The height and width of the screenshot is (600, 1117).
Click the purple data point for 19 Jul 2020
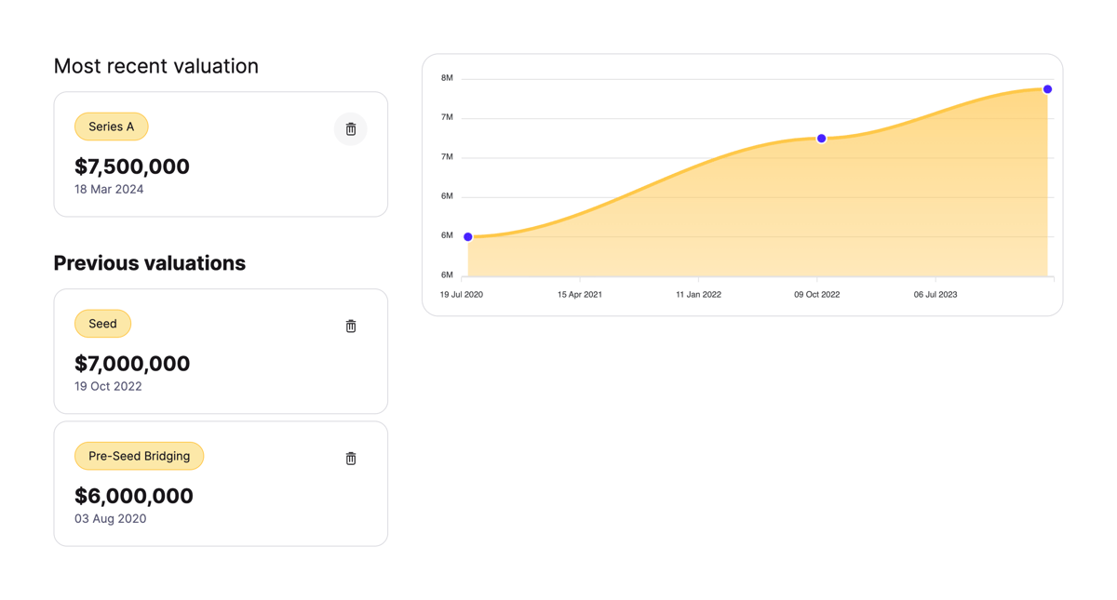(467, 236)
